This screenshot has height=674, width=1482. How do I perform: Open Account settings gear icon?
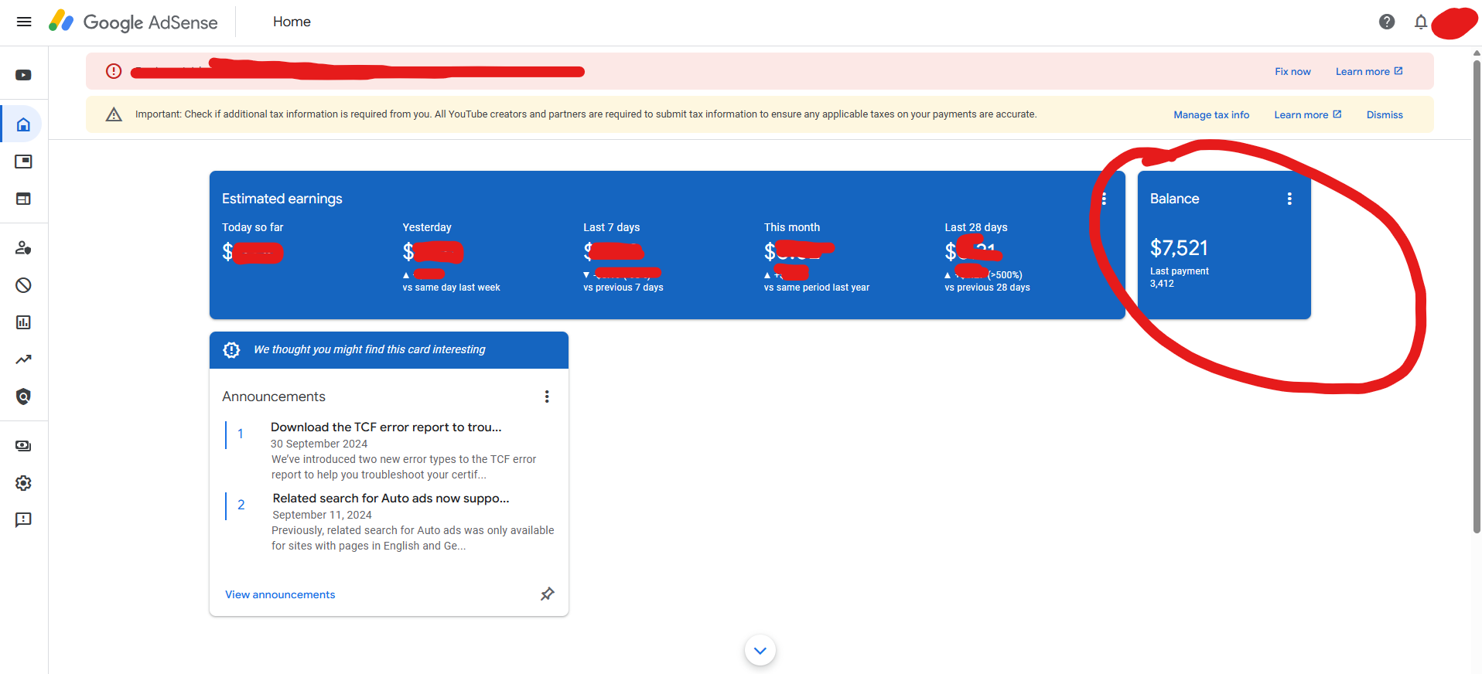pos(24,483)
